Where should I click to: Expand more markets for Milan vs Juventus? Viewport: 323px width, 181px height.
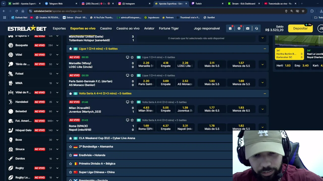262,109
